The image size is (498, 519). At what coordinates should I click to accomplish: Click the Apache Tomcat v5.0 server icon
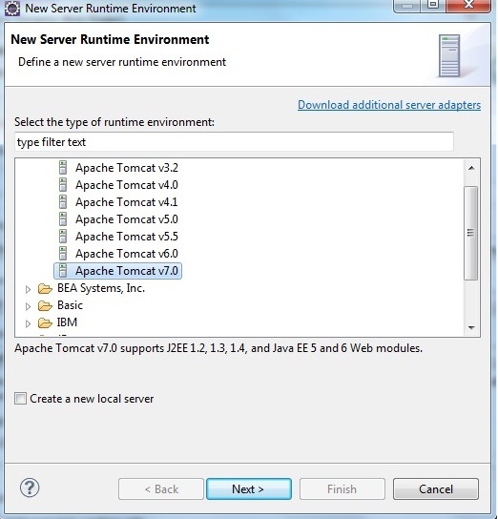click(63, 219)
